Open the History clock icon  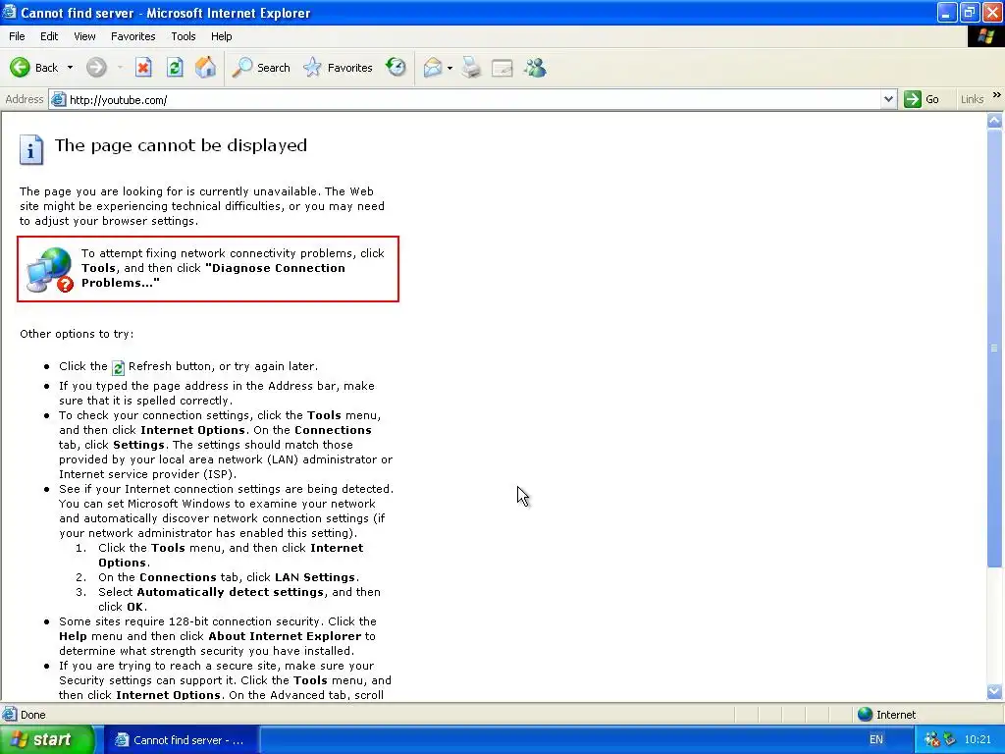click(x=397, y=67)
